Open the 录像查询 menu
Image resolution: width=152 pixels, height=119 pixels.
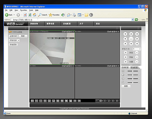(x=34, y=24)
